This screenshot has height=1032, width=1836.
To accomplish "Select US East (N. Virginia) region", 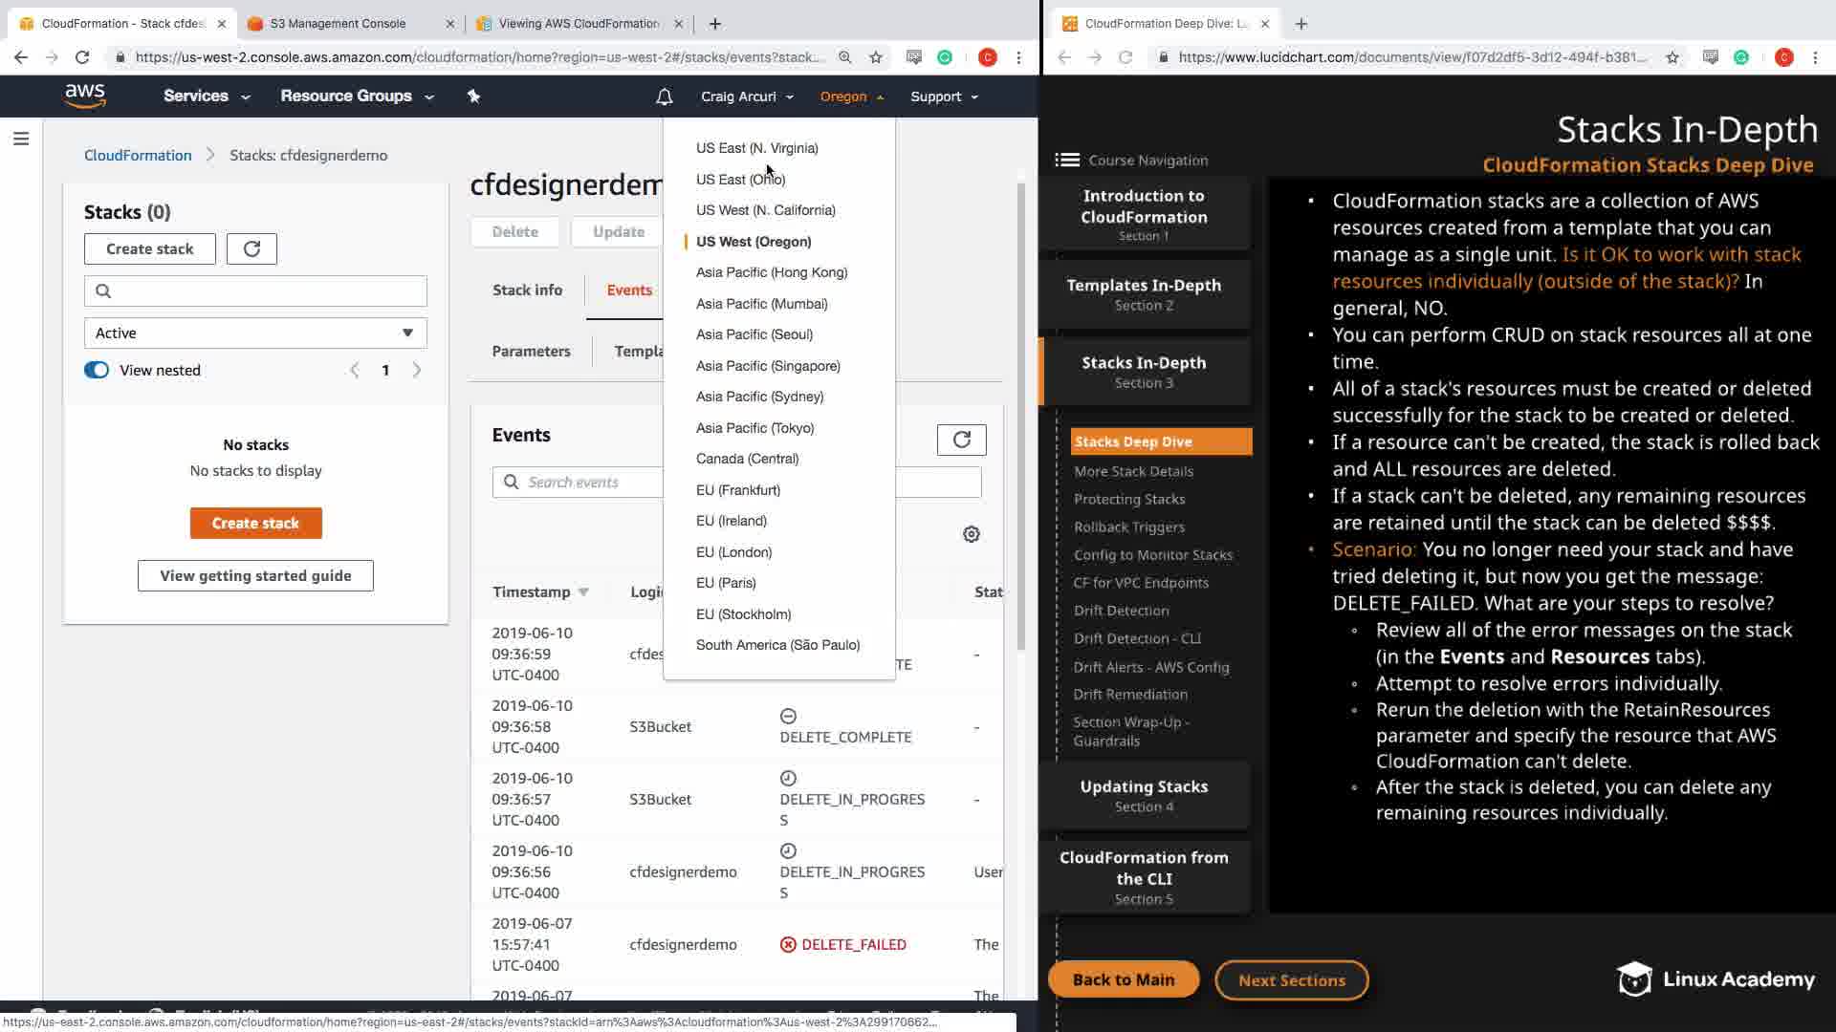I will pyautogui.click(x=756, y=148).
